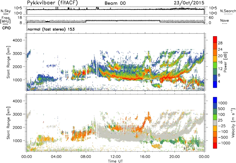Viewport: 236px width, 163px height.
Task: Click the 'Freq. [MHz]' axis label
Action: [5, 20]
